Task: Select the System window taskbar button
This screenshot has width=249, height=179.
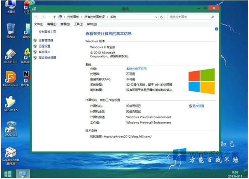Action: (23, 174)
